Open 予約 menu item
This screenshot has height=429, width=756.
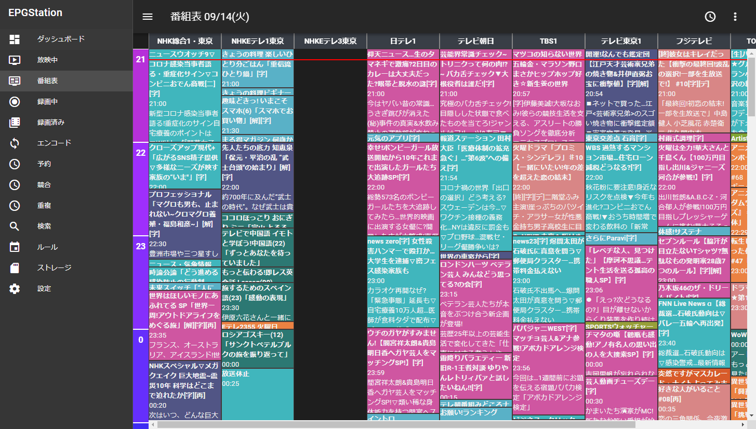[x=67, y=164]
